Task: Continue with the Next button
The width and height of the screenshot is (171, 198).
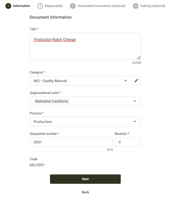Action: 85,179
